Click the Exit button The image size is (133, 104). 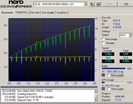pos(126,4)
